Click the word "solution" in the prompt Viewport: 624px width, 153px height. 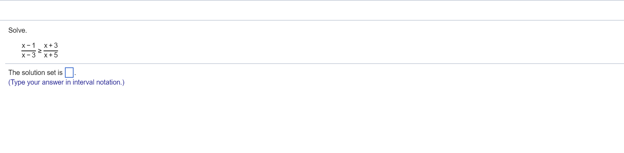[33, 73]
